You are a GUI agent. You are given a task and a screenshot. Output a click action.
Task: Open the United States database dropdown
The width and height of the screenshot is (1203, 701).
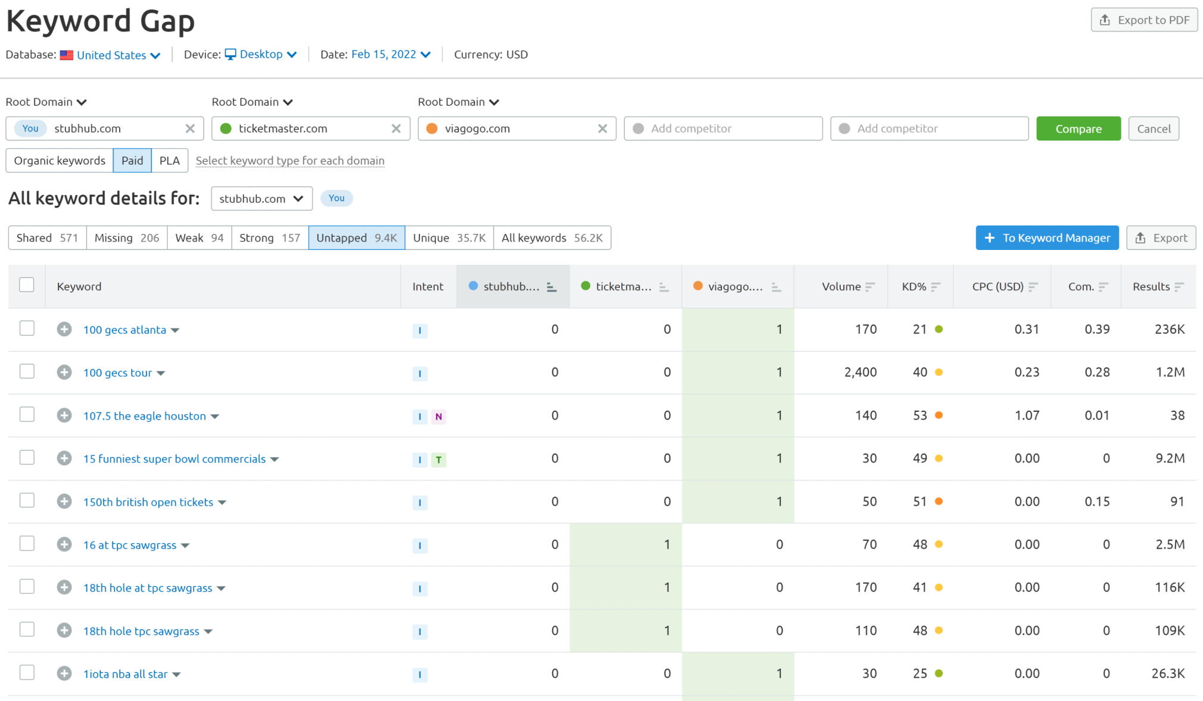pyautogui.click(x=119, y=55)
